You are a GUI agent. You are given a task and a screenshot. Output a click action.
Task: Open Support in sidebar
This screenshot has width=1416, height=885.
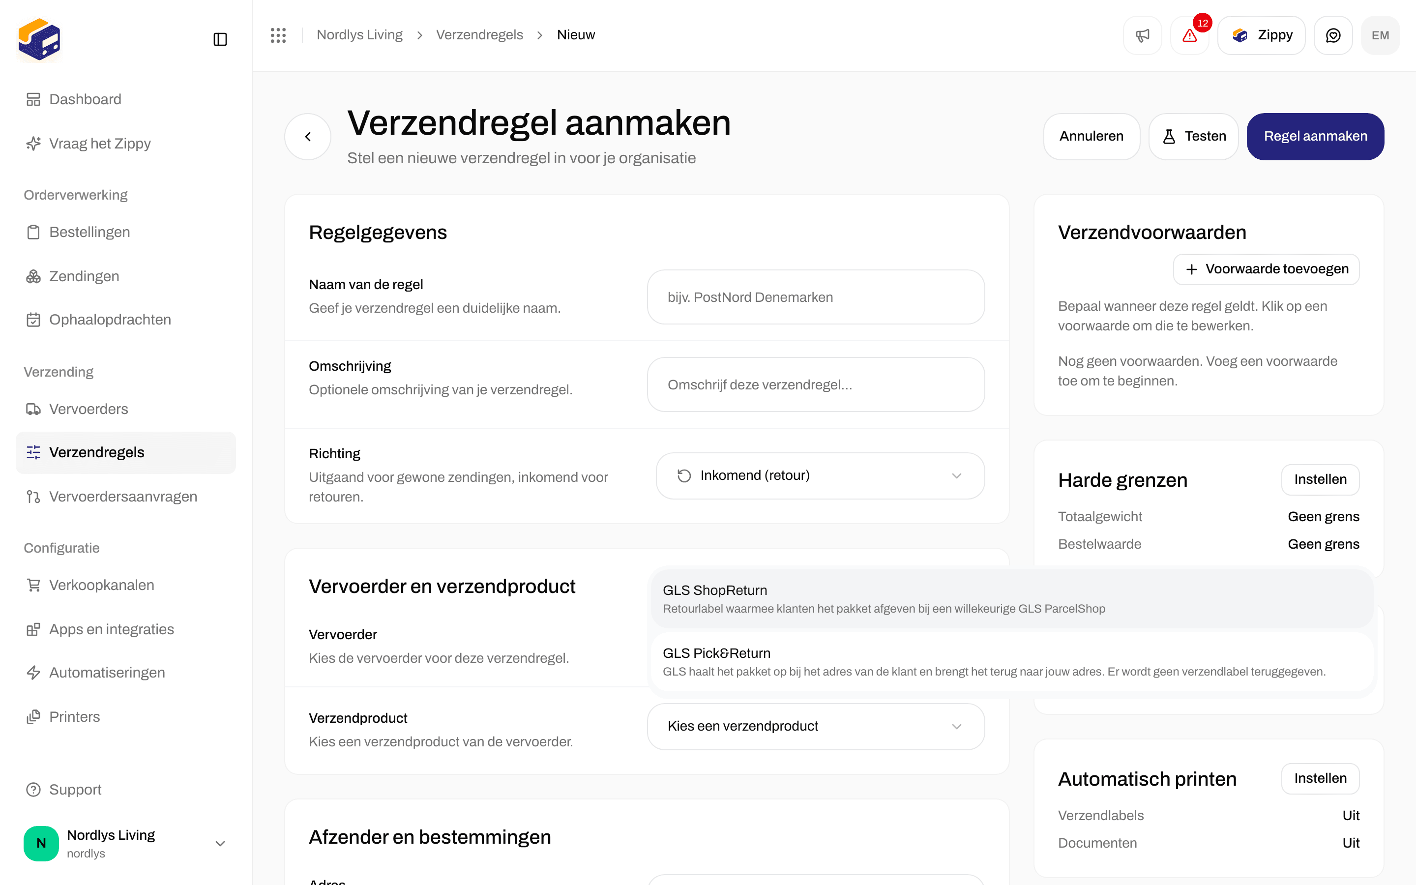[x=125, y=790]
